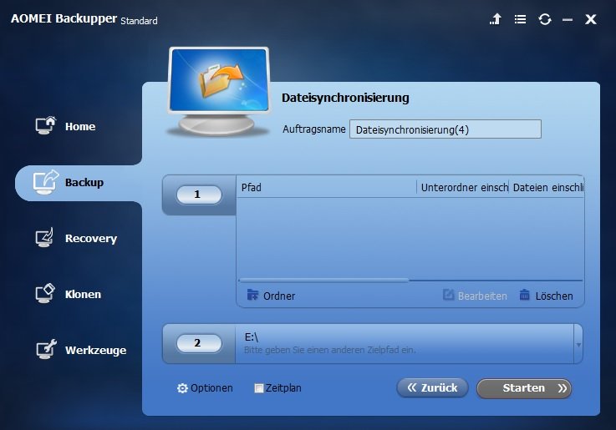Click the E:\ destination path field

point(405,343)
